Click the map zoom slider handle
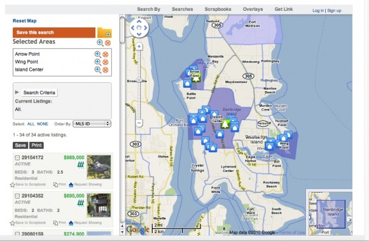Viewport: 369px width, 242px height. 139,80
